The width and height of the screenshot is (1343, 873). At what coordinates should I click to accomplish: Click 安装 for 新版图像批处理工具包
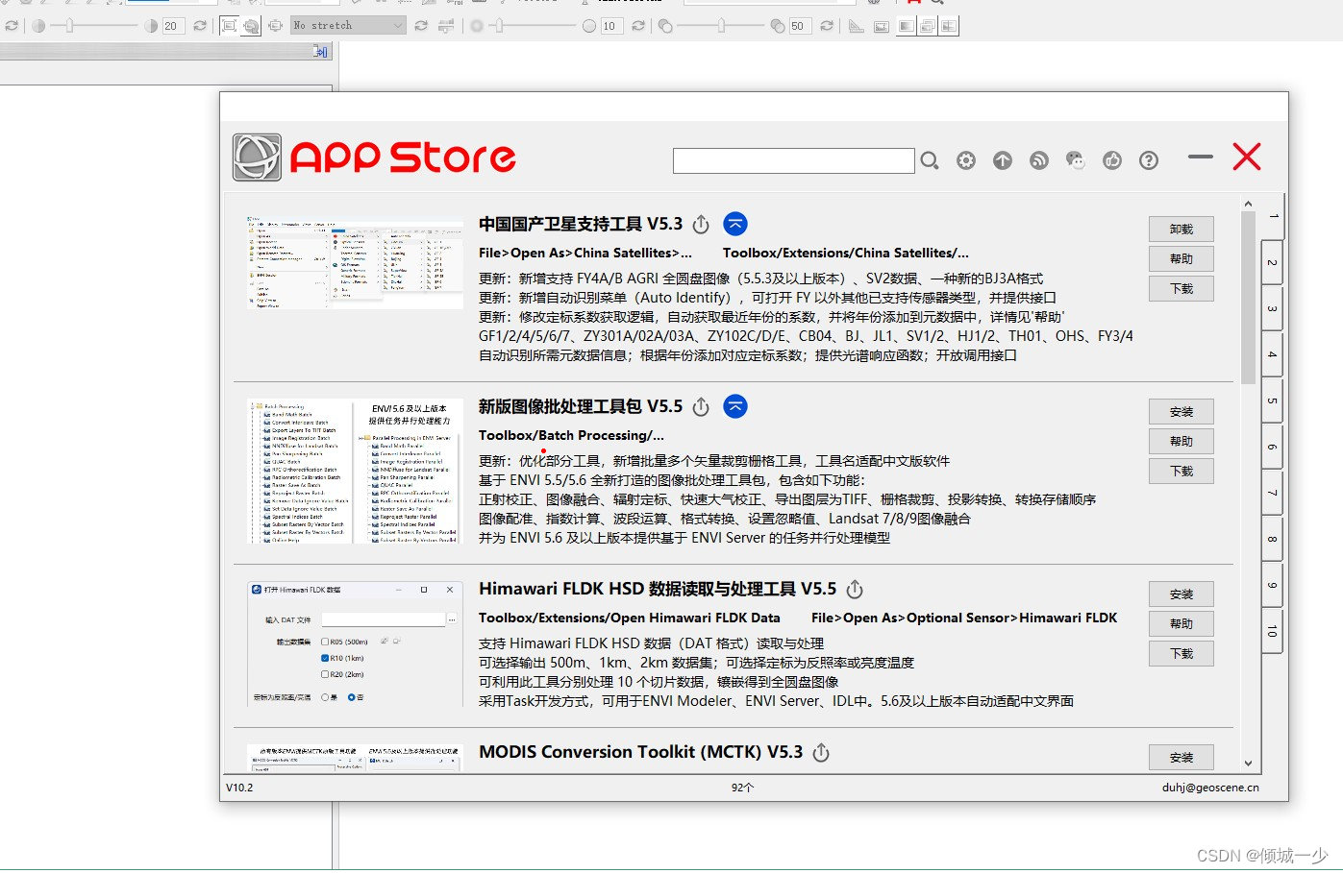tap(1181, 411)
